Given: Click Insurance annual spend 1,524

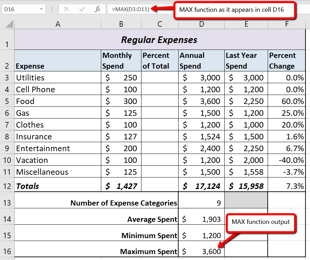Looking at the screenshot, I should point(201,136).
